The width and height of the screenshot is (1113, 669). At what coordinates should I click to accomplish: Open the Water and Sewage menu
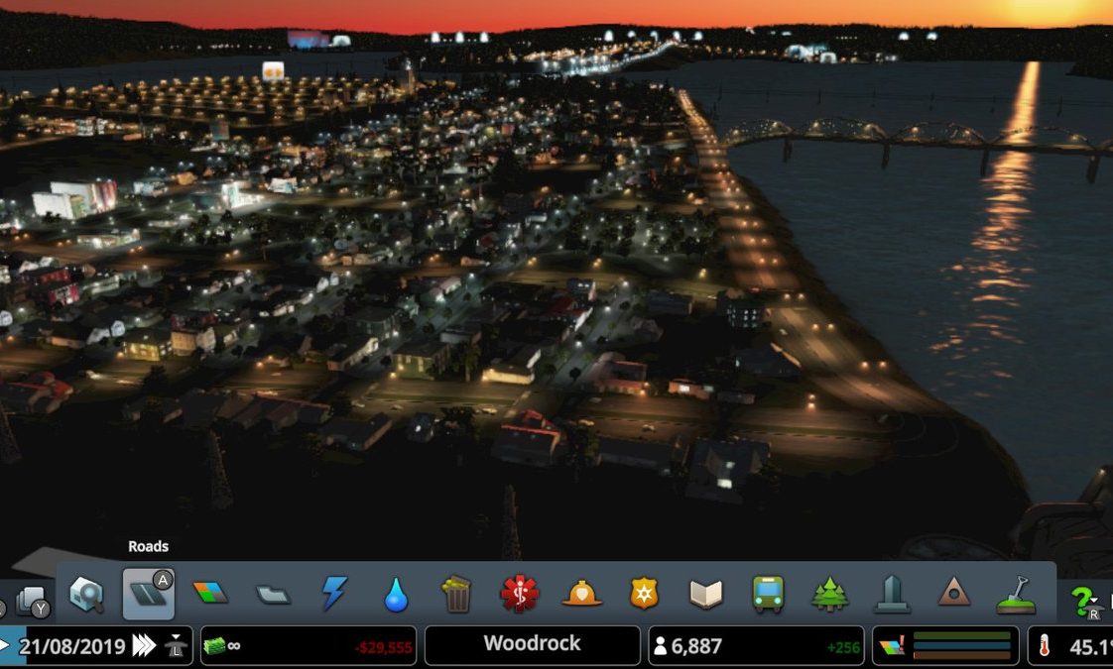tap(396, 594)
